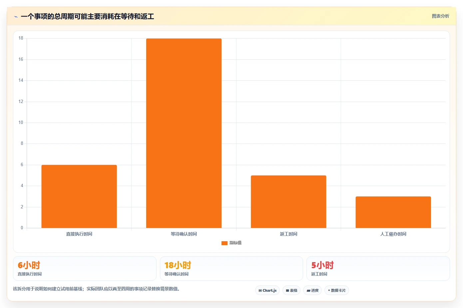Screen dimensions: 463x308
Task: Click the x-axis label 直接执行时间
Action: tap(79, 234)
